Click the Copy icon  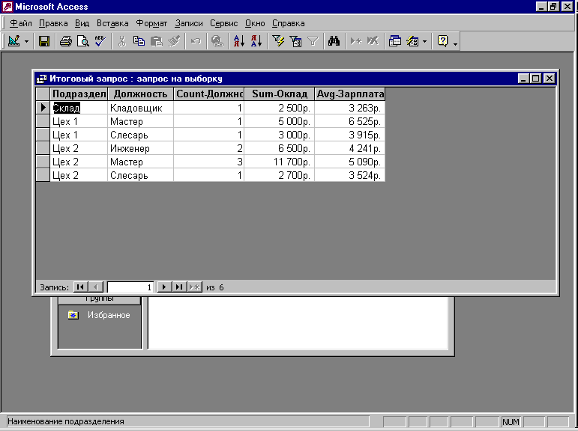click(x=139, y=41)
